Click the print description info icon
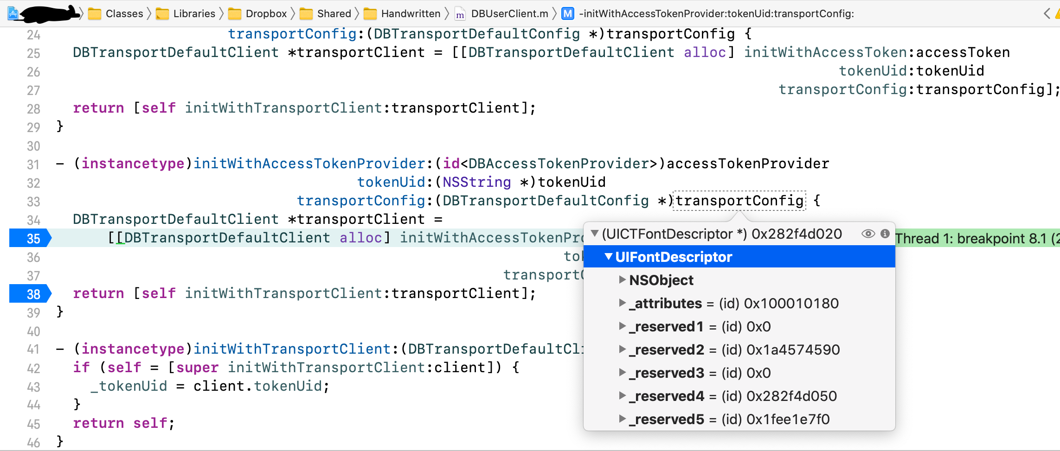 [x=885, y=234]
